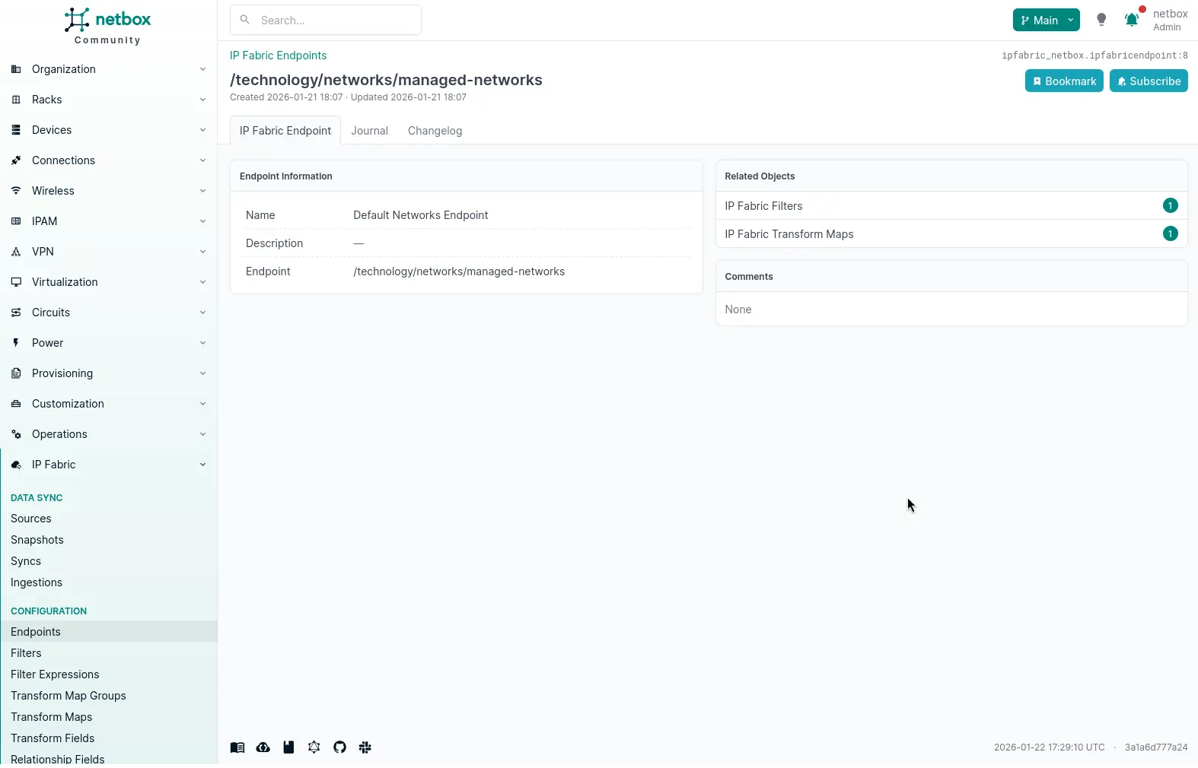1198x768 pixels.
Task: Click the REST API cloud icon
Action: (x=263, y=747)
